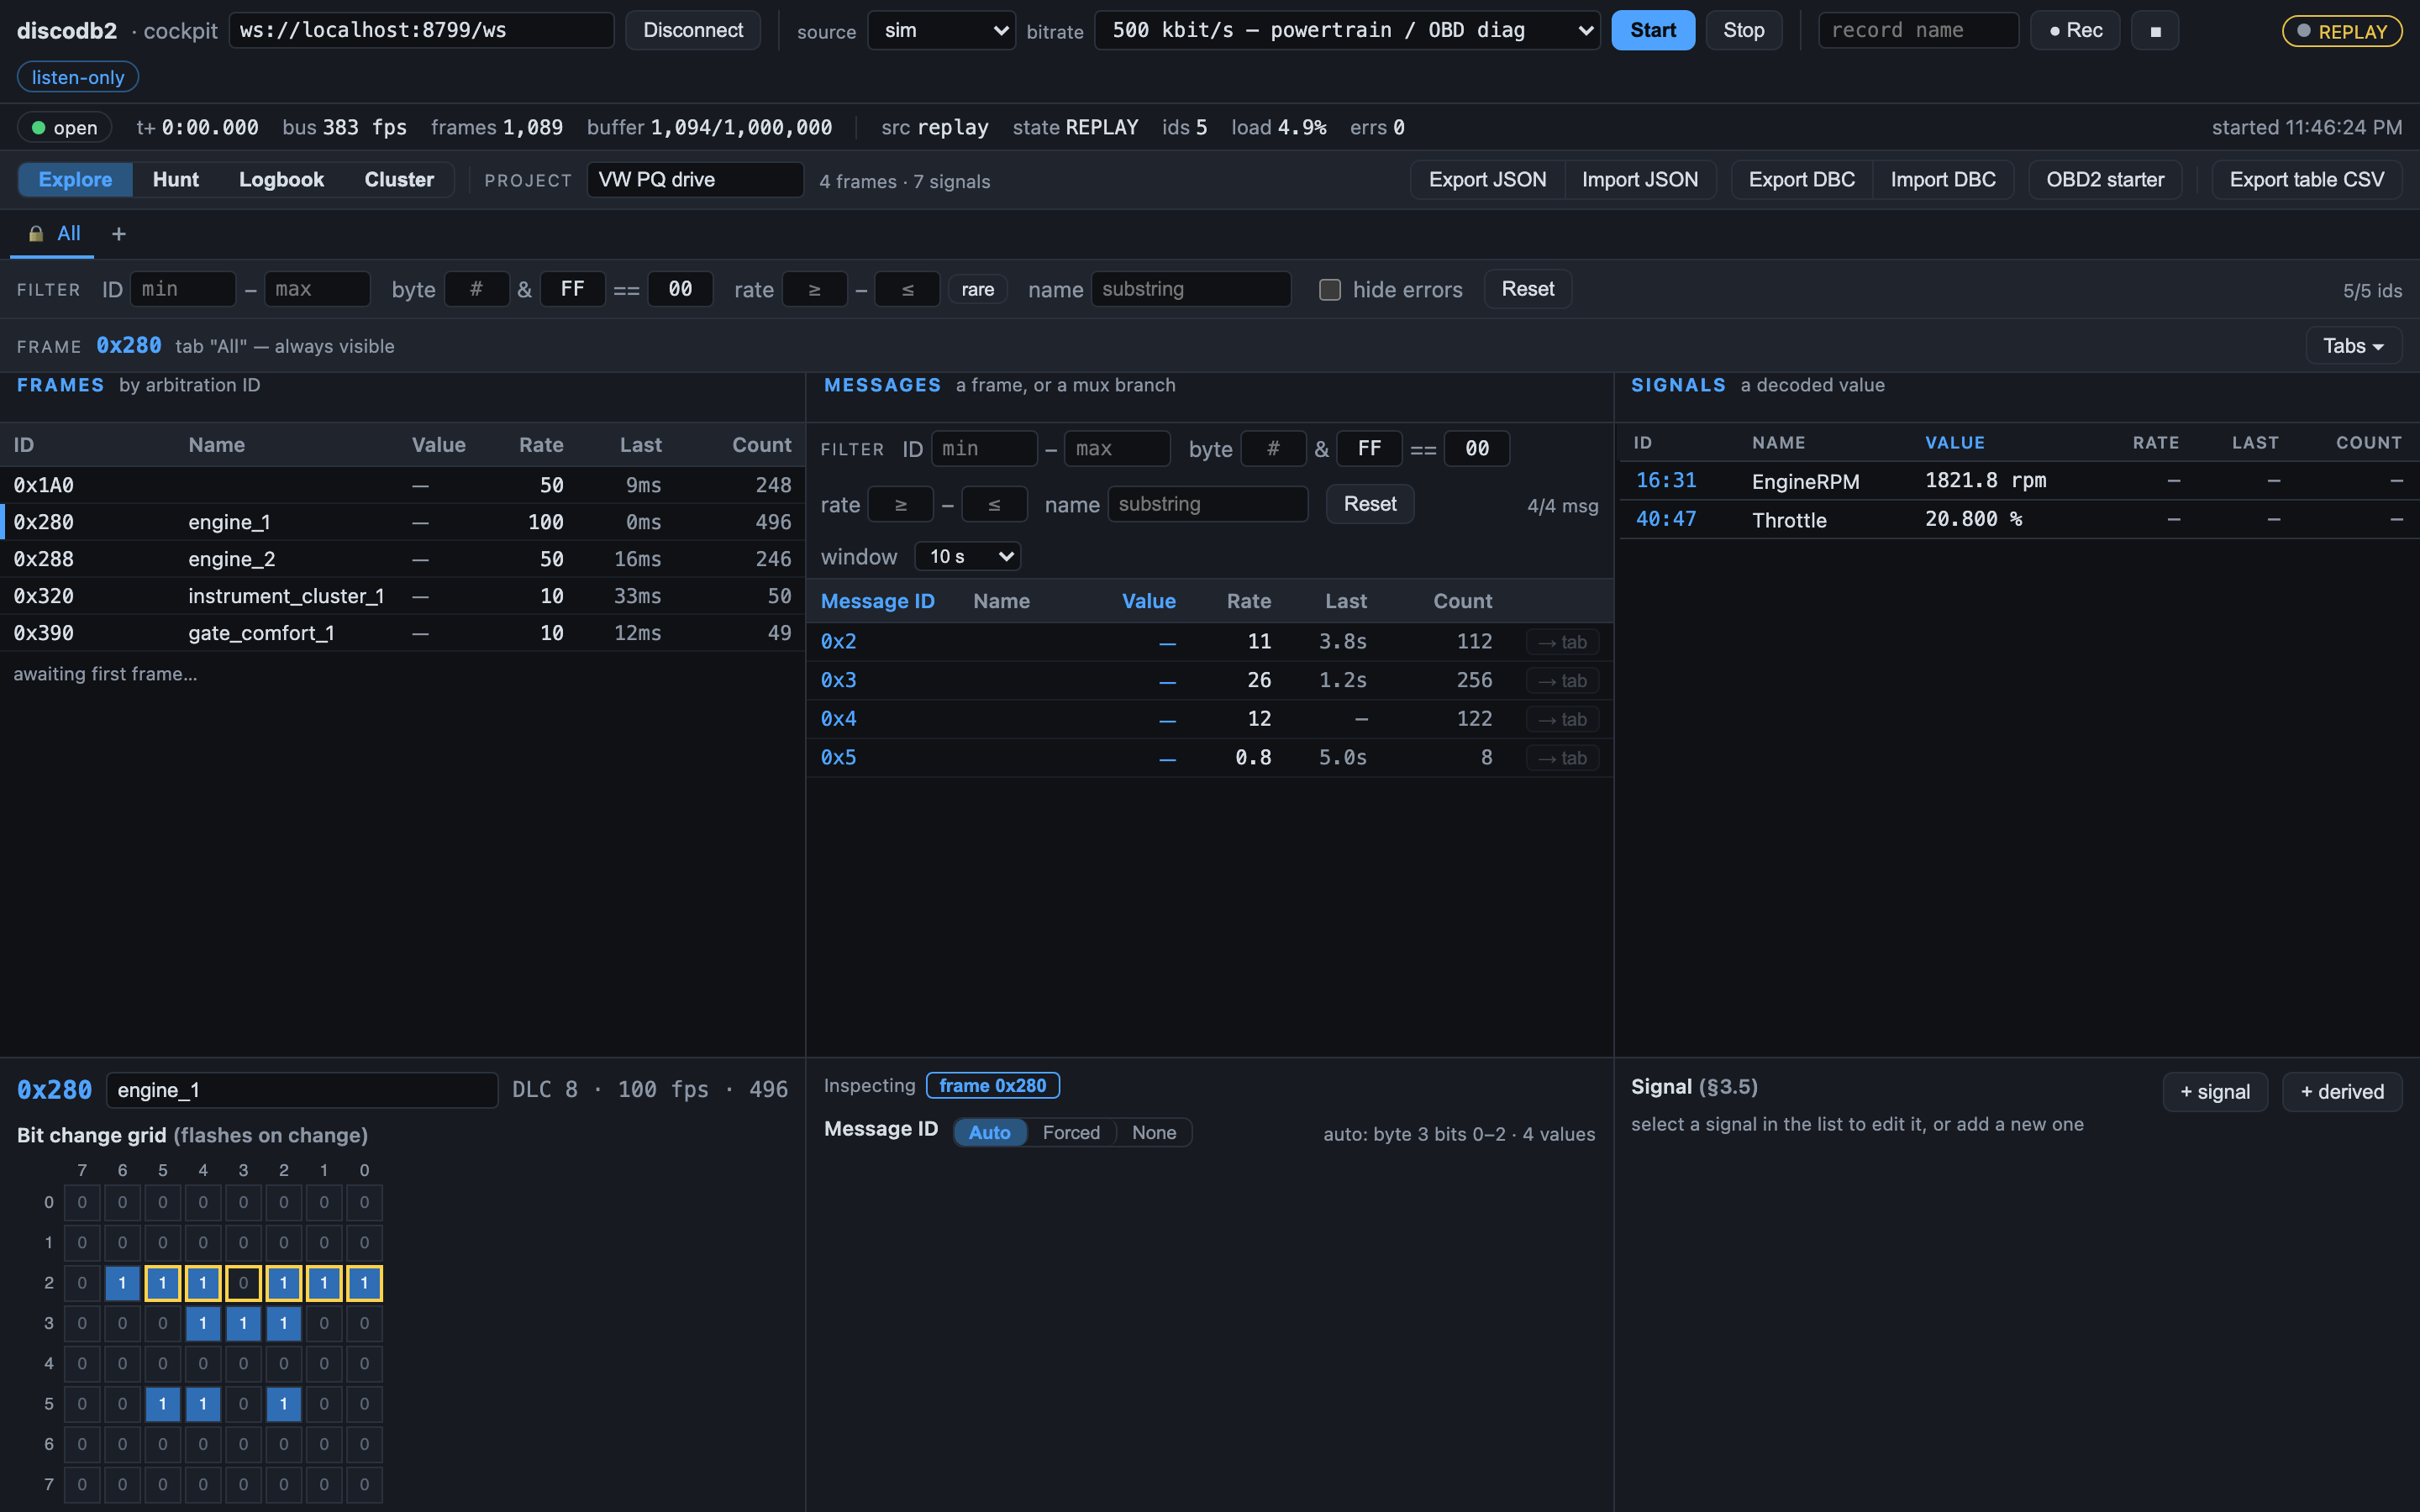This screenshot has width=2420, height=1512.
Task: Add a new signal with + signal
Action: pyautogui.click(x=2215, y=1092)
